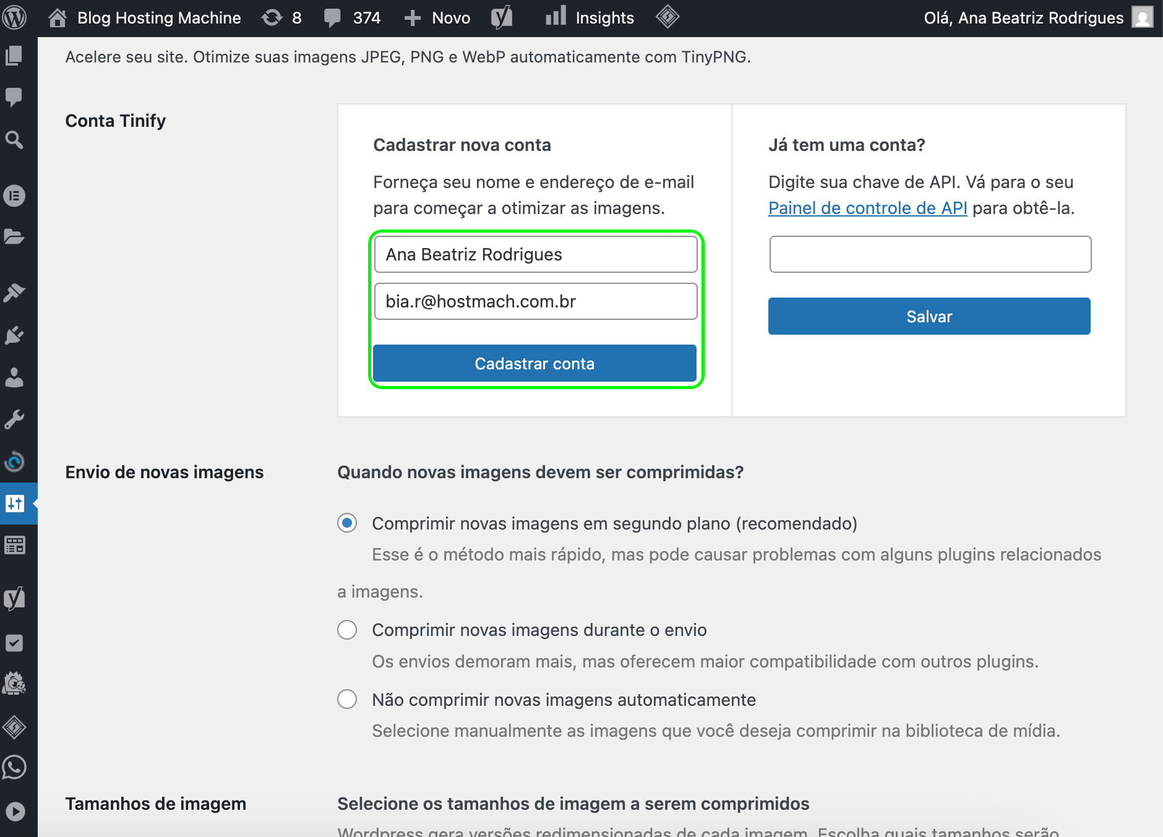Click the user avatar in admin bar

[x=1143, y=17]
